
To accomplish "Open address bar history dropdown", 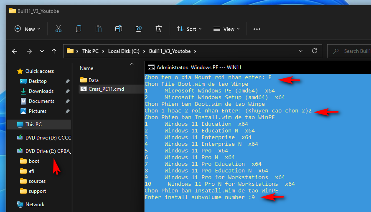I will point(301,51).
